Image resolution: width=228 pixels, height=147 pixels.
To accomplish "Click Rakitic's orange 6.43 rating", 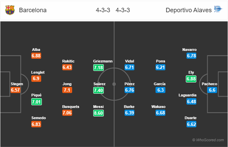I will 67,67.
